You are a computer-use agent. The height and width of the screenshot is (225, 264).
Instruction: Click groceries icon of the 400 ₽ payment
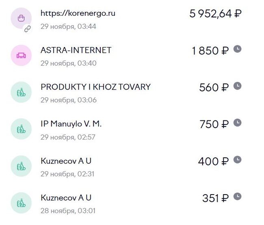(x=21, y=166)
